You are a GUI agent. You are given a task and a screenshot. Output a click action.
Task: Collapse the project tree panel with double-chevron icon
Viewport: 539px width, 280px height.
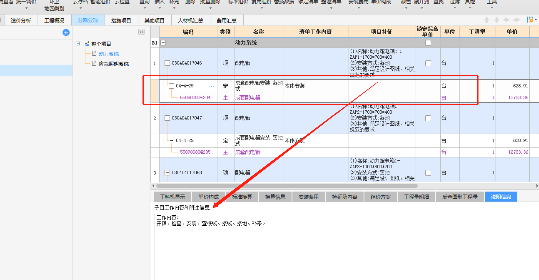[x=141, y=32]
